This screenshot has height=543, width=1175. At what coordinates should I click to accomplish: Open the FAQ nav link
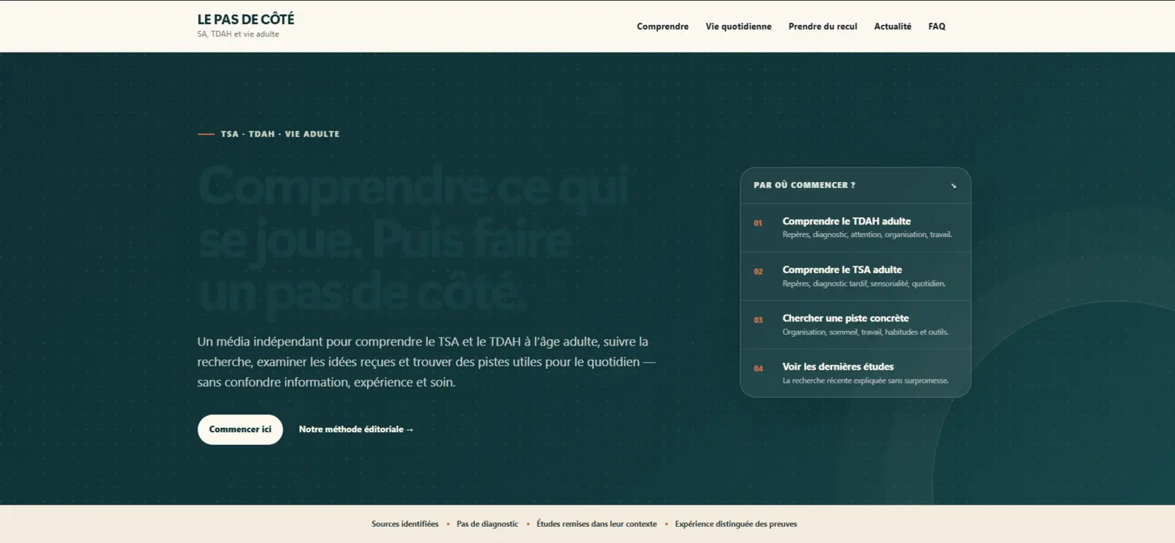click(x=936, y=26)
